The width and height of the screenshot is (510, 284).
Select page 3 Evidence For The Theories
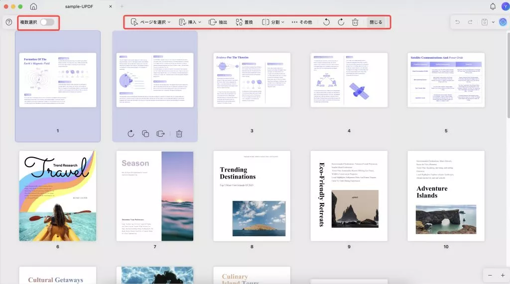tap(252, 80)
